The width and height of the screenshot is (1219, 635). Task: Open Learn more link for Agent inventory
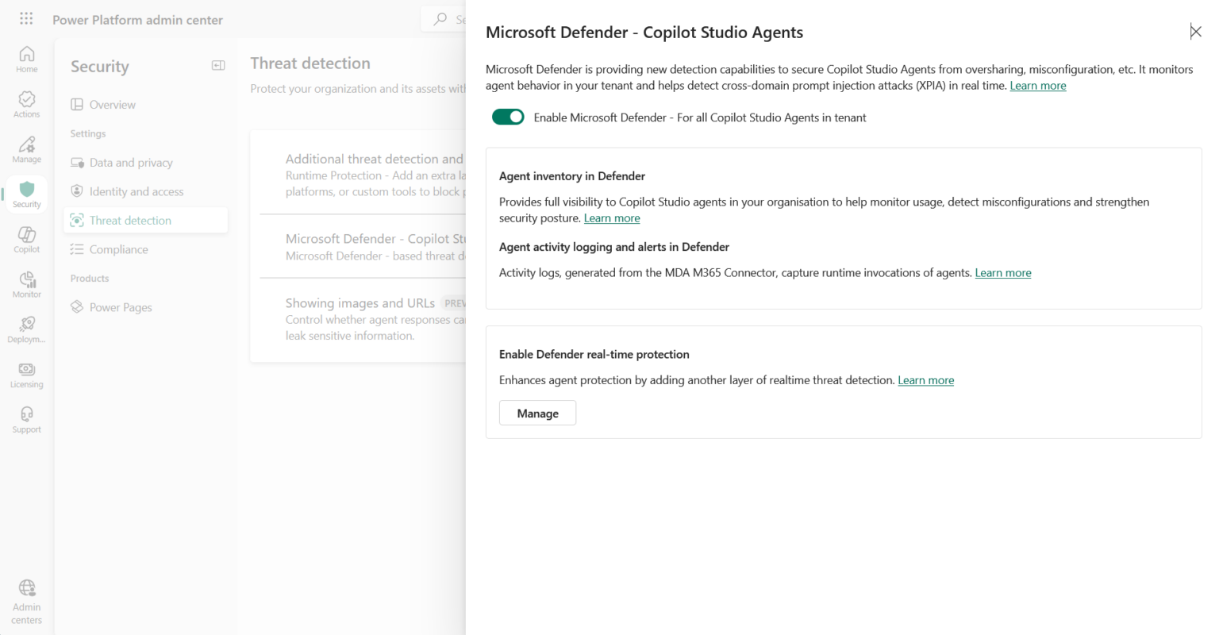pos(612,218)
